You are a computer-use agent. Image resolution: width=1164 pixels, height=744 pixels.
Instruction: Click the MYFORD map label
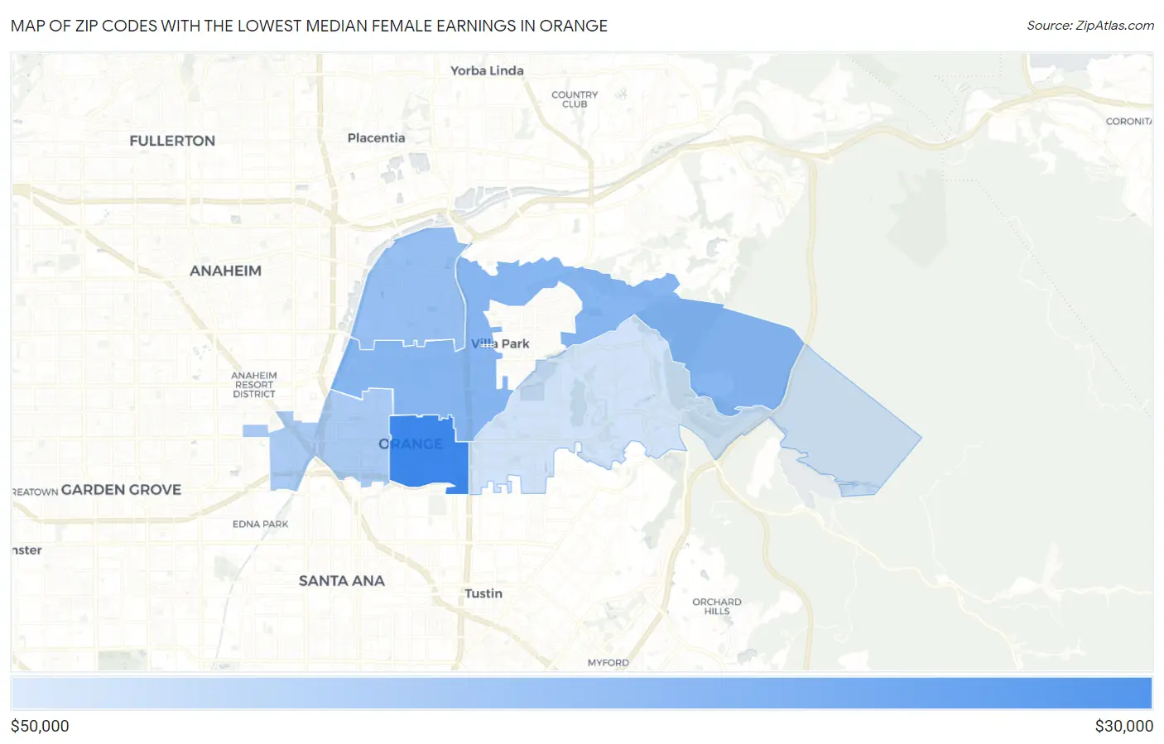(608, 663)
